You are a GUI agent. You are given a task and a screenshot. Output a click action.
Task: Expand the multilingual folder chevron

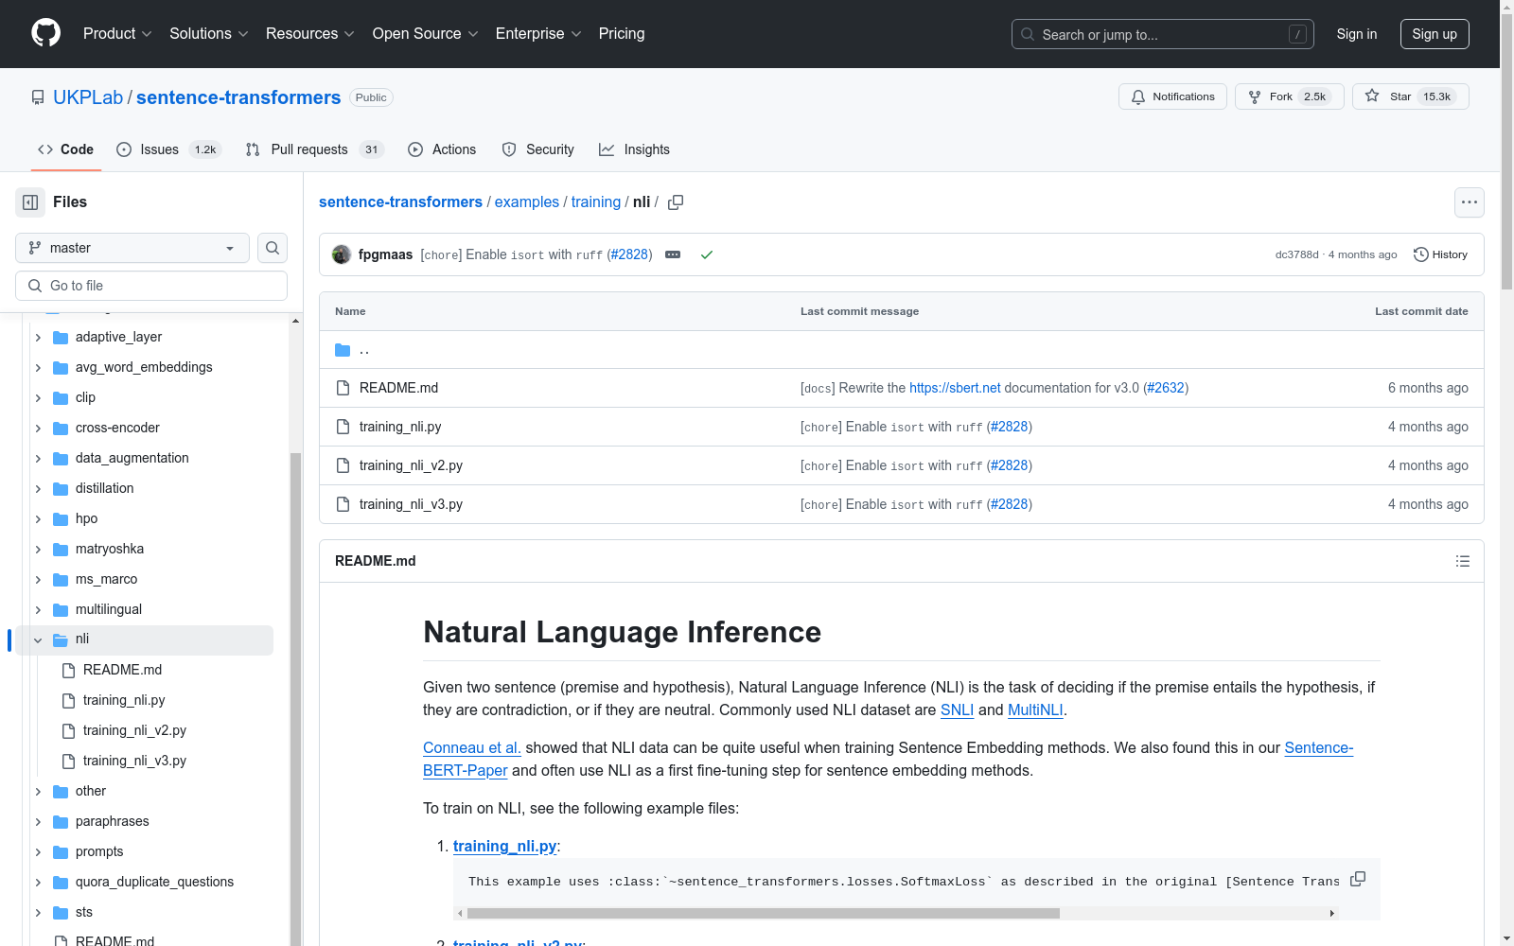[x=38, y=609]
